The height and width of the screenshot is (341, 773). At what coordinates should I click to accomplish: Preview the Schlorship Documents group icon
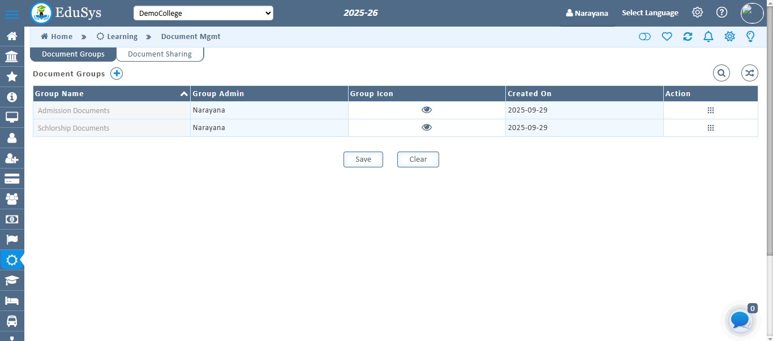pyautogui.click(x=427, y=127)
